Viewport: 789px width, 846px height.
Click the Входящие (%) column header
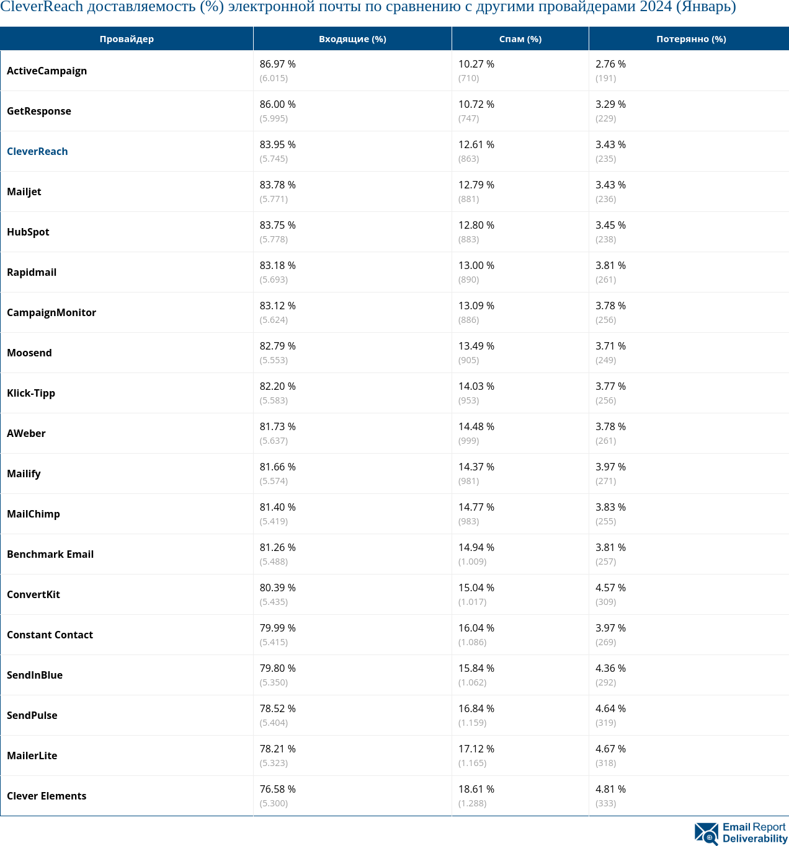pos(352,39)
